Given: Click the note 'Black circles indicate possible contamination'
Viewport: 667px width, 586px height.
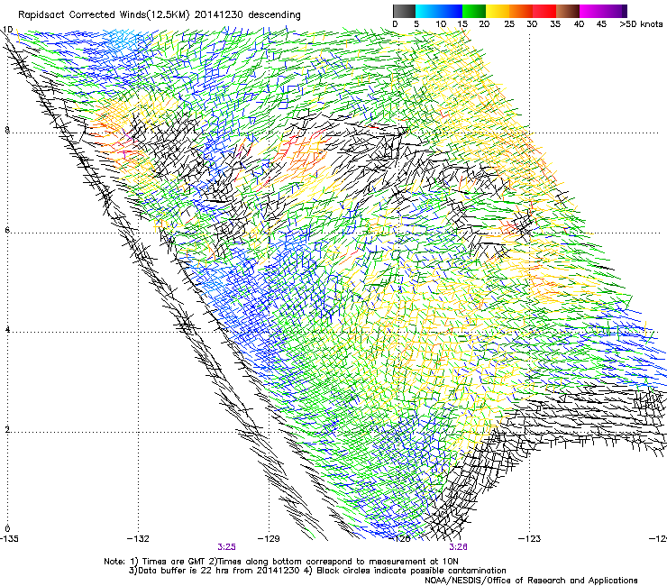Looking at the screenshot, I should [411, 571].
